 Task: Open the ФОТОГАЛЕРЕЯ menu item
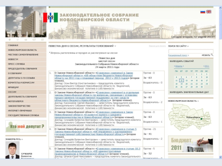point(26,101)
